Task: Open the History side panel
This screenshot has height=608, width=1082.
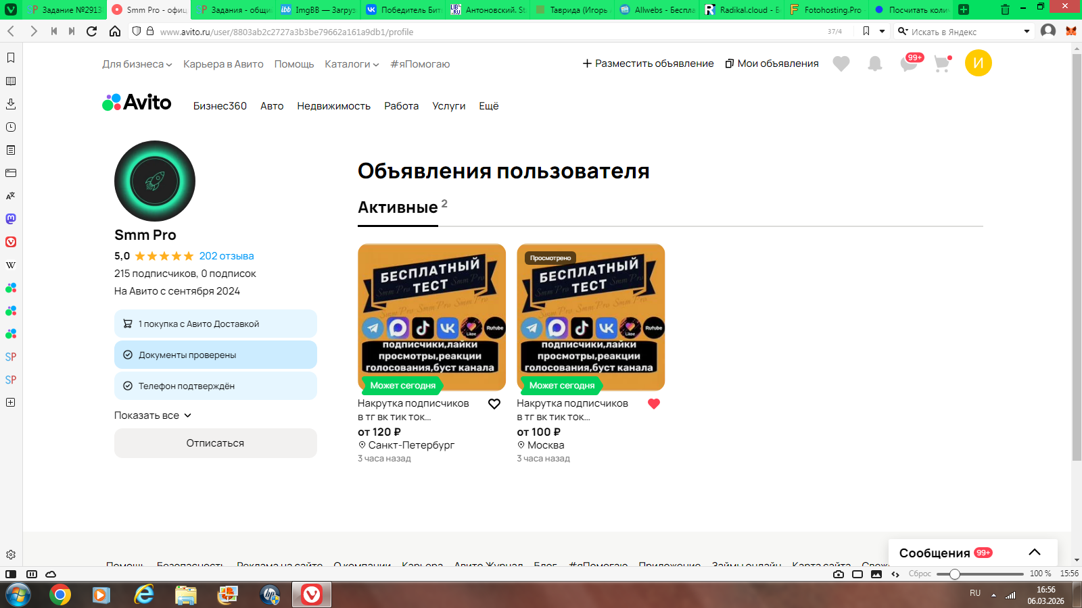Action: tap(11, 127)
